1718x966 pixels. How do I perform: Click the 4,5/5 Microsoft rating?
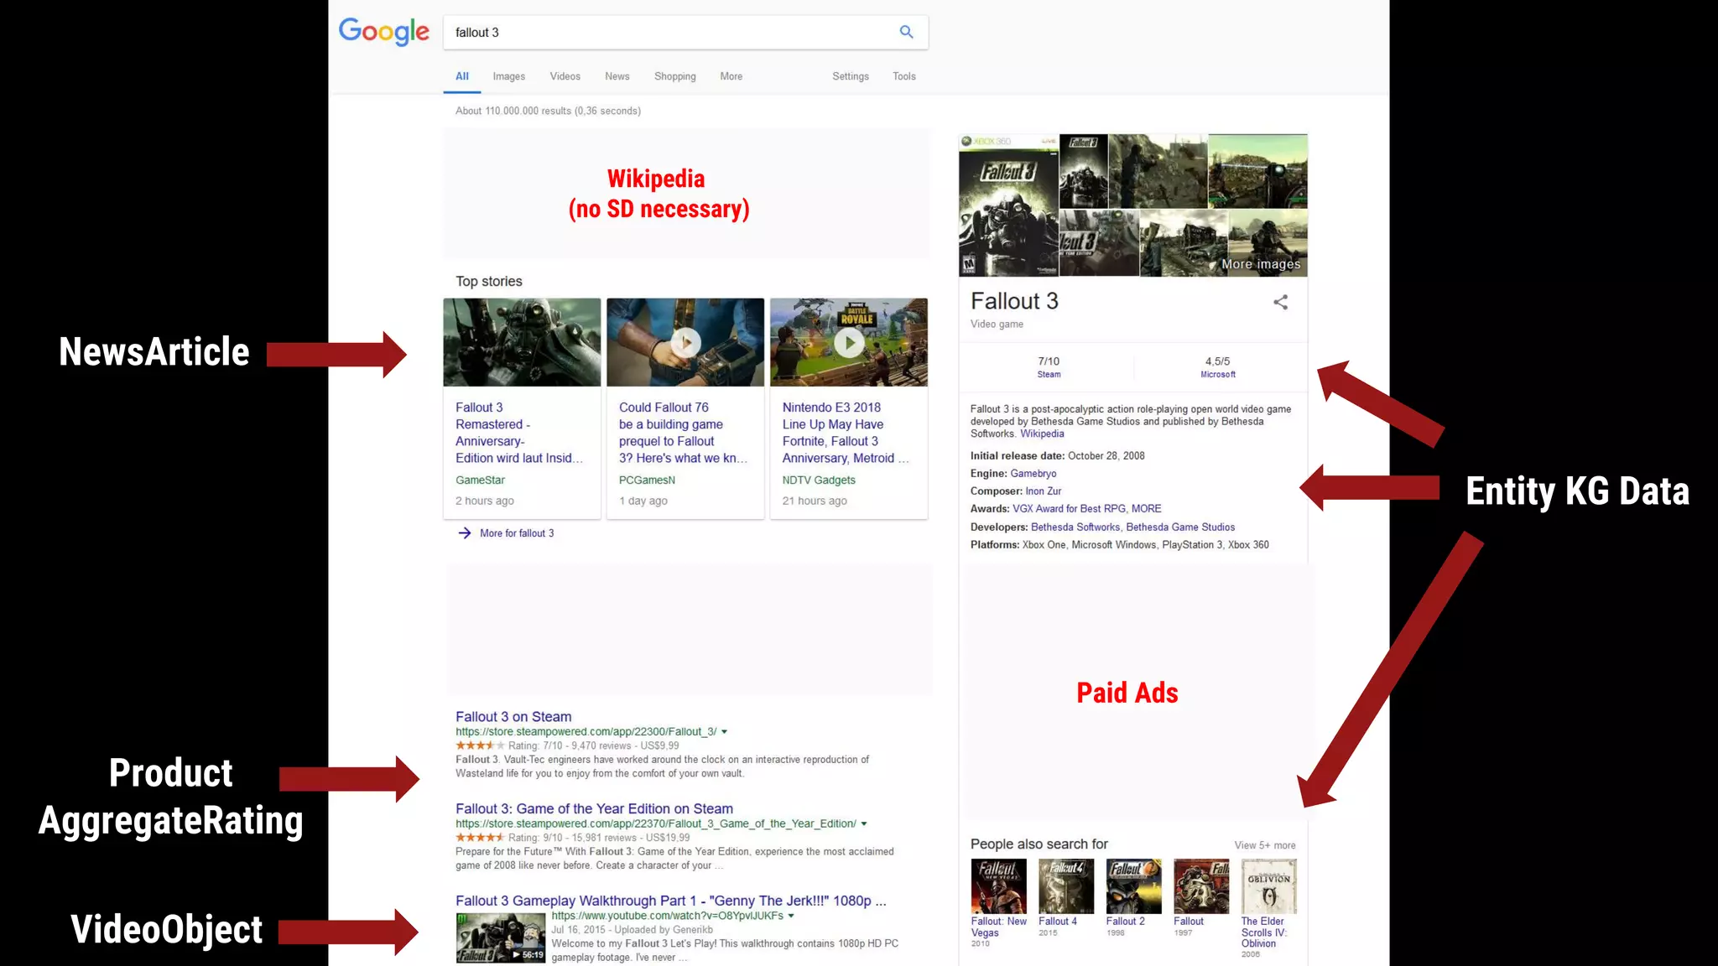(1217, 367)
